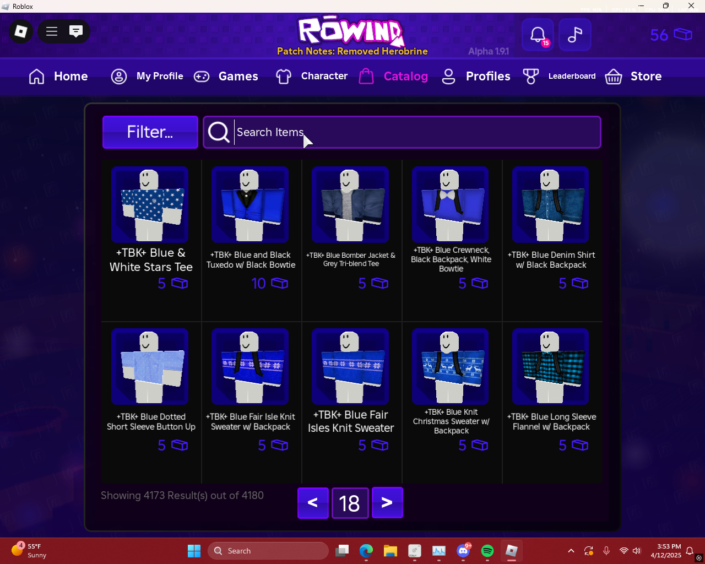Image resolution: width=705 pixels, height=564 pixels.
Task: Open Spotify from the taskbar
Action: [487, 551]
